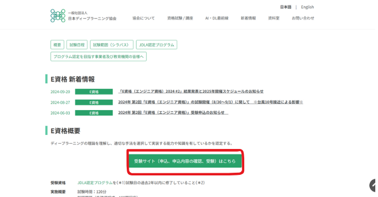
Task: Open 新着情報 menu
Action: [x=249, y=18]
